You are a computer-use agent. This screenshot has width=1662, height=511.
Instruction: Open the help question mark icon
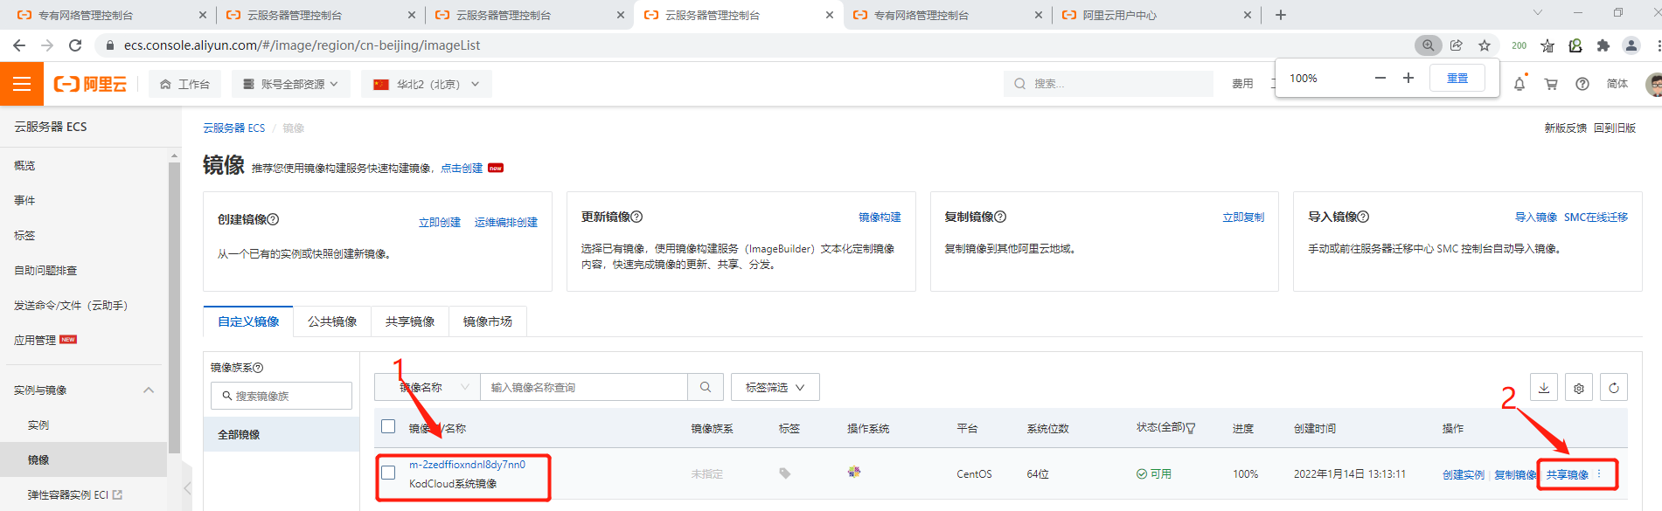[1582, 84]
